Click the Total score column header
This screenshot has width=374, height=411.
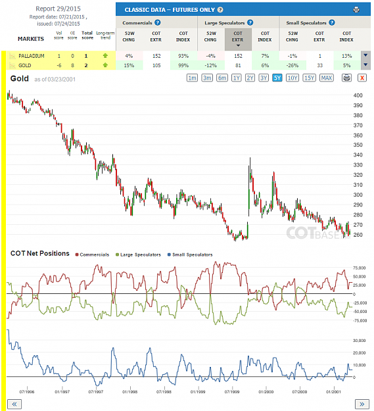(87, 35)
